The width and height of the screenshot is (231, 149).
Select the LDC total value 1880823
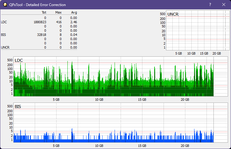pyautogui.click(x=40, y=22)
